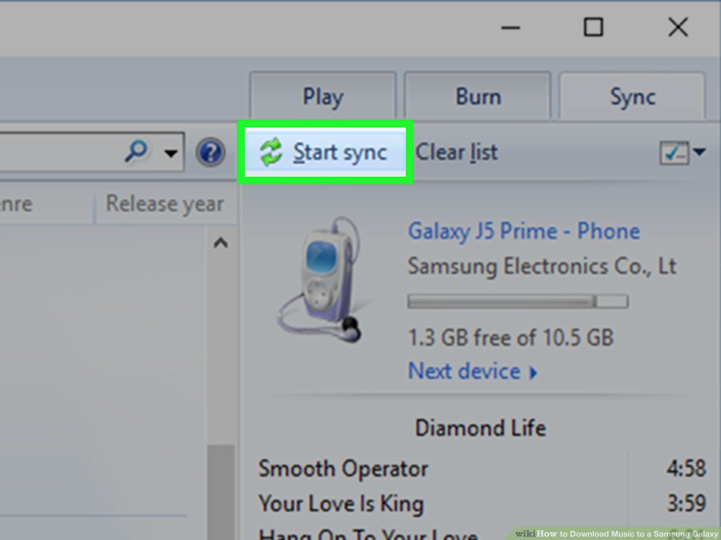Open the sync options checklist dropdown

point(683,153)
